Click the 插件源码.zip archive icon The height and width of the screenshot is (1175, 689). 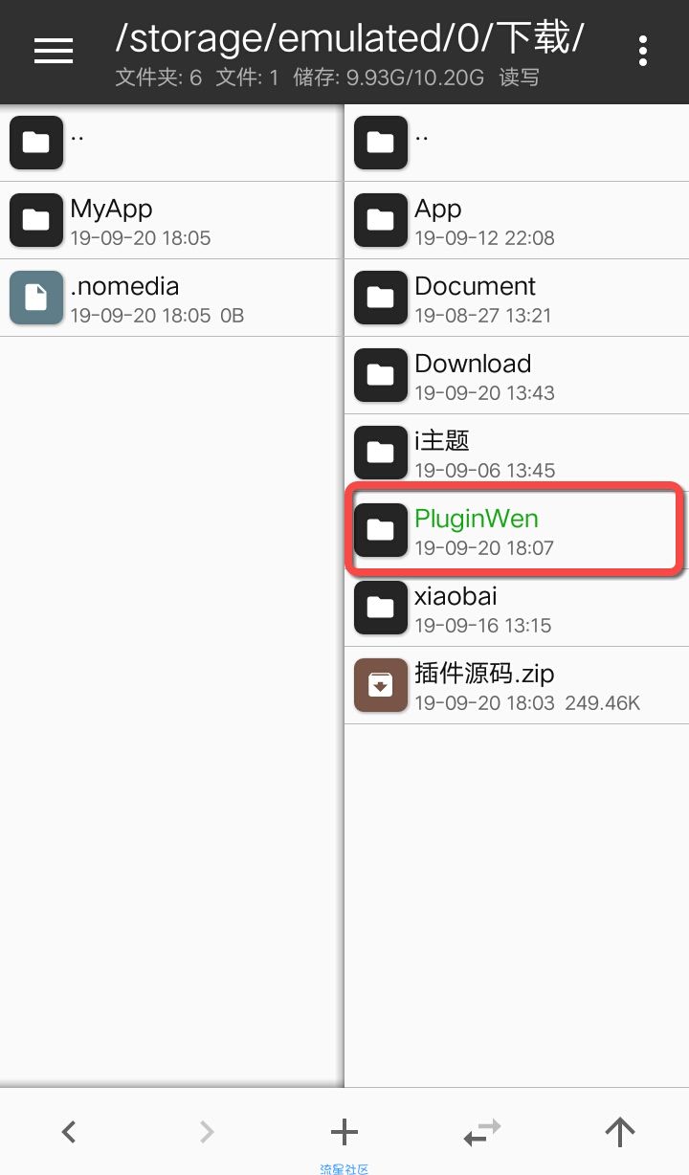click(381, 685)
